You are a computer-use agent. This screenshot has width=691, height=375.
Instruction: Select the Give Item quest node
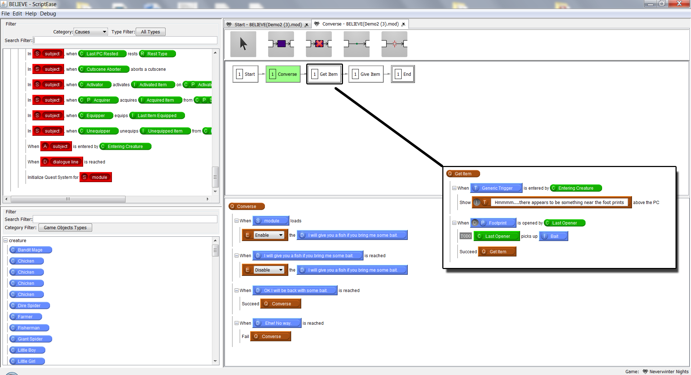pyautogui.click(x=366, y=74)
